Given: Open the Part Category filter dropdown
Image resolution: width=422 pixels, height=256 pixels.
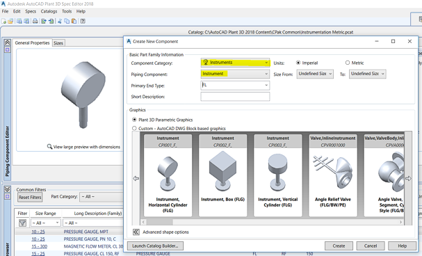Looking at the screenshot, I should pyautogui.click(x=102, y=197).
